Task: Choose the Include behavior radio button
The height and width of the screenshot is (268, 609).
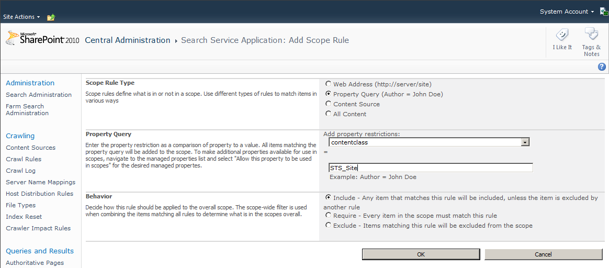Action: (329, 197)
